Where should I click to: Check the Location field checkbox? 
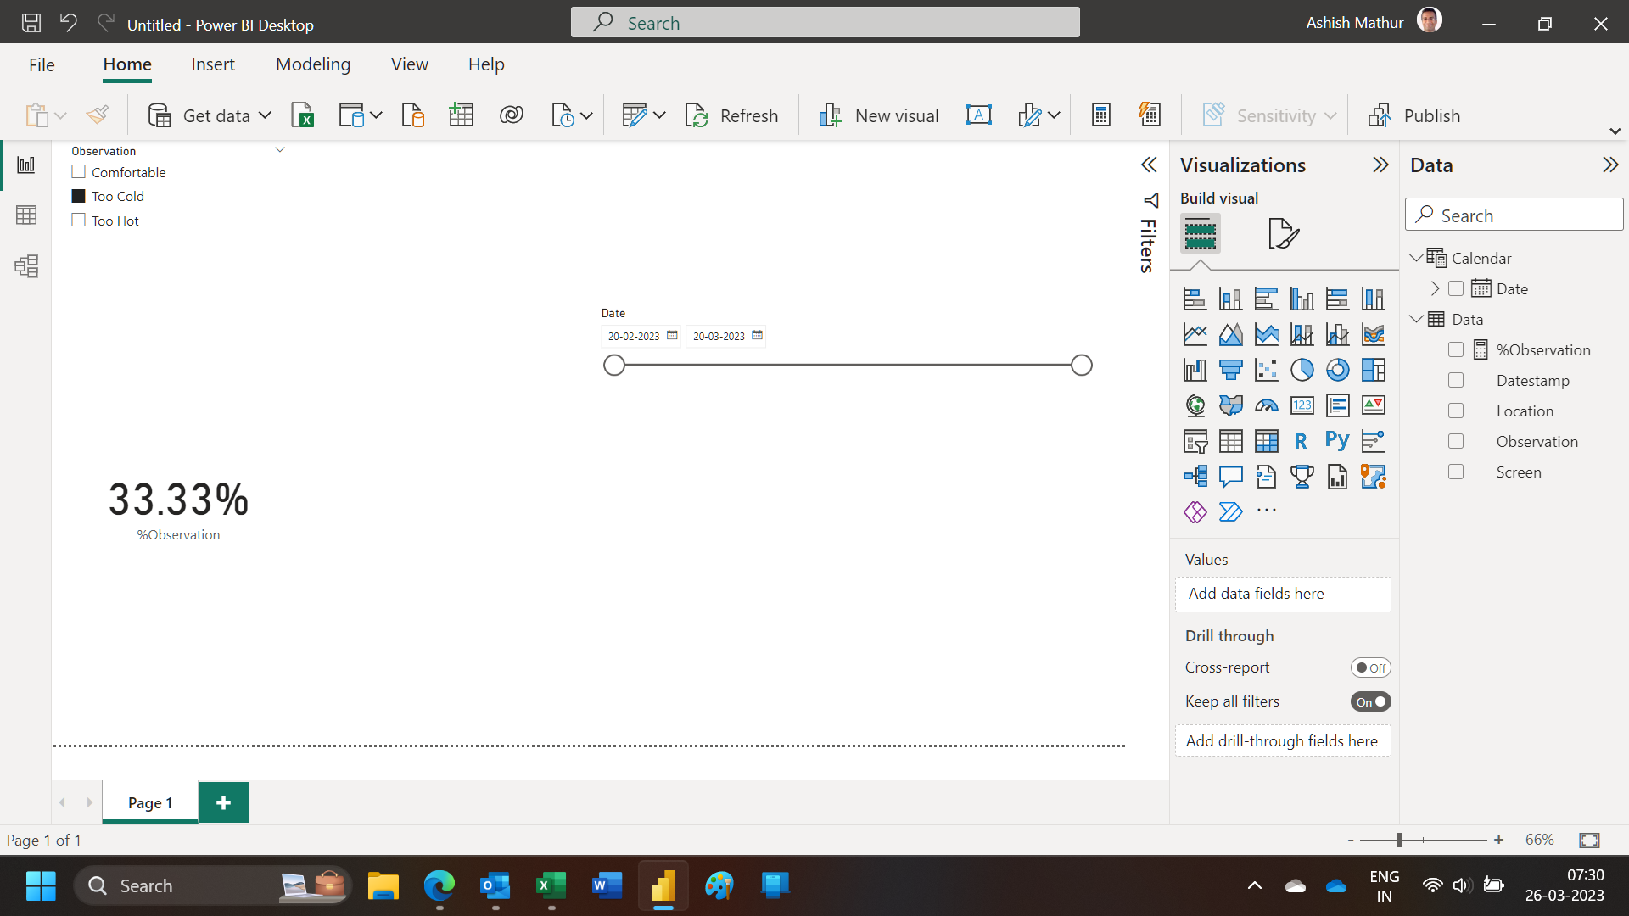click(1456, 411)
